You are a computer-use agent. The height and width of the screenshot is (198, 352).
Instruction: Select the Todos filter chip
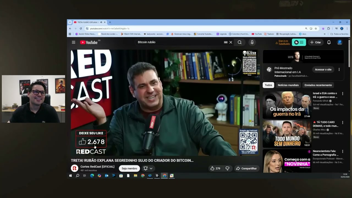click(x=268, y=85)
